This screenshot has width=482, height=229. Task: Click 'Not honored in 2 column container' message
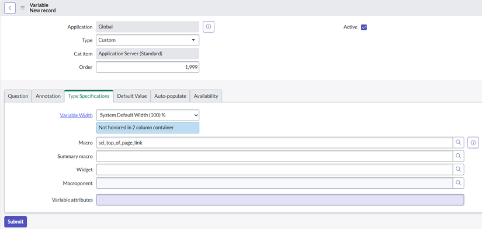(x=148, y=128)
